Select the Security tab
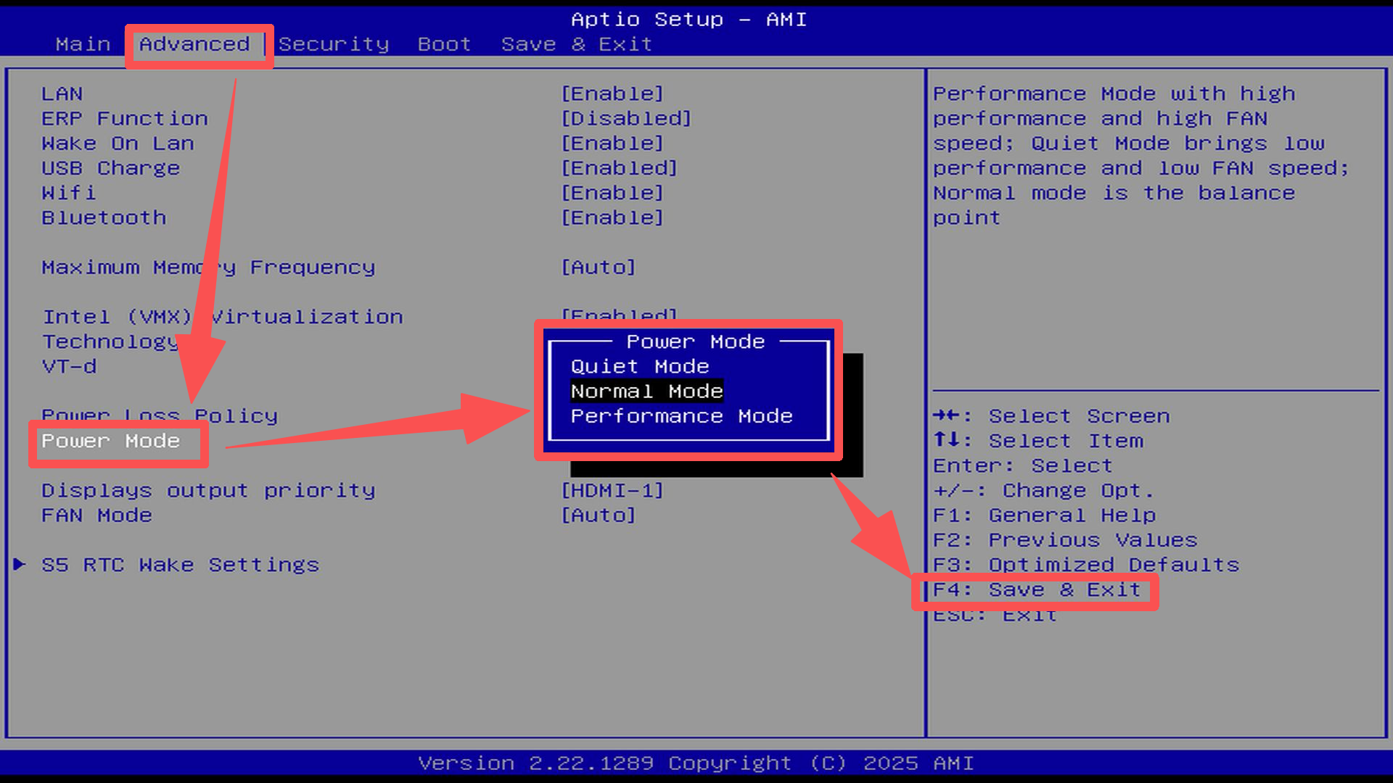 pyautogui.click(x=334, y=43)
